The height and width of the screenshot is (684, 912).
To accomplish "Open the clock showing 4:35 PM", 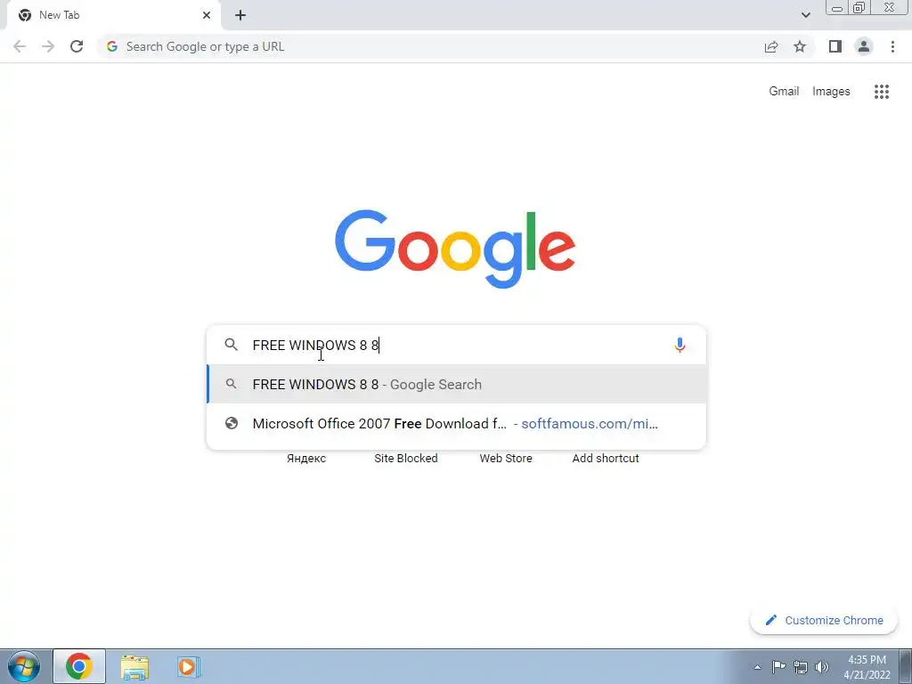I will tap(867, 667).
